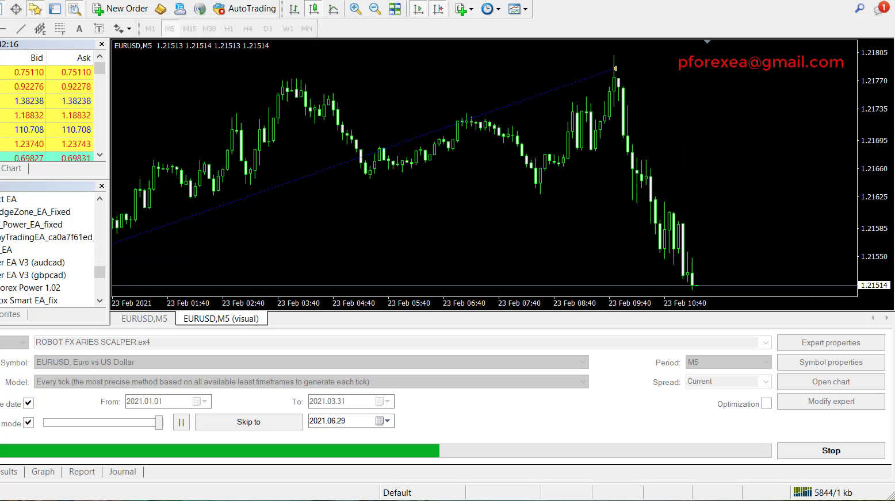
Task: Enable the Optimization checkbox
Action: click(x=767, y=403)
